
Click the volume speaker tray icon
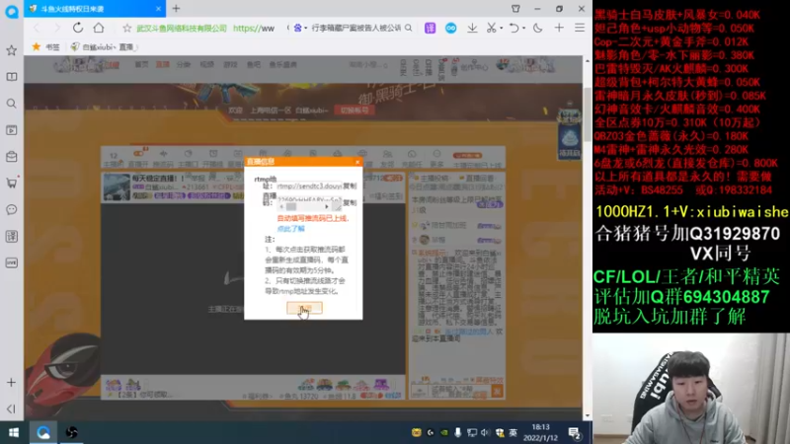pyautogui.click(x=485, y=432)
